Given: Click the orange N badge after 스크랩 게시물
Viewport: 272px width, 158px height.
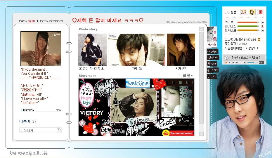Looking at the screenshot, I should 259,39.
